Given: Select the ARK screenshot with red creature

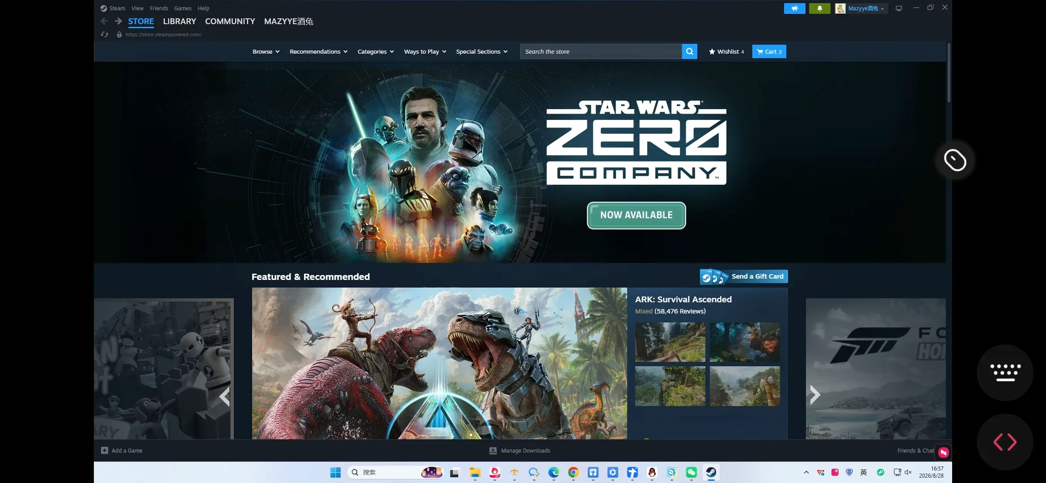Looking at the screenshot, I should [x=745, y=342].
